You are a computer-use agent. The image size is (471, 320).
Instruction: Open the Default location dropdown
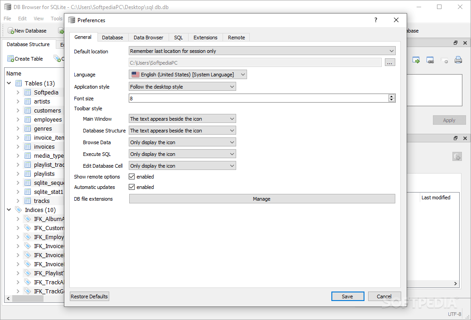pos(262,51)
